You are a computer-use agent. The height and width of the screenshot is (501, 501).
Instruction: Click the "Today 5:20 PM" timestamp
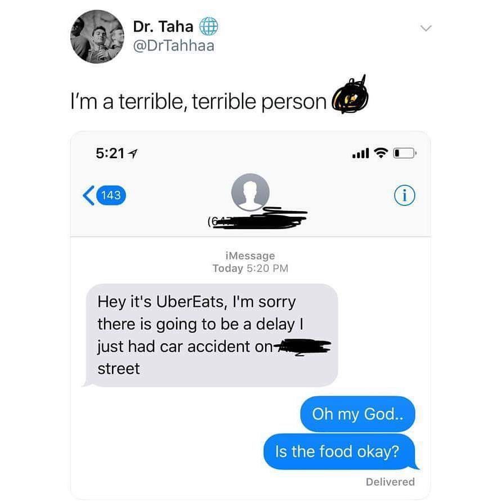[250, 269]
